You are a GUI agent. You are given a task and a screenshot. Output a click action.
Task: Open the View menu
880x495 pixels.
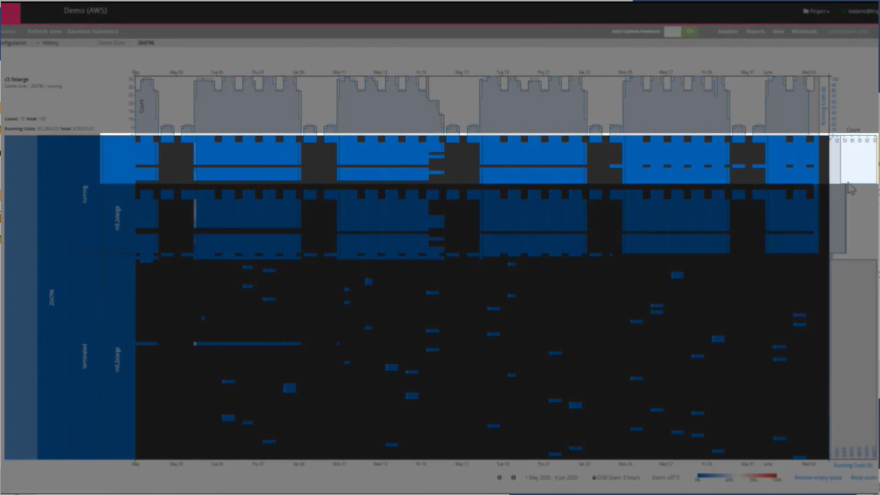coord(778,31)
